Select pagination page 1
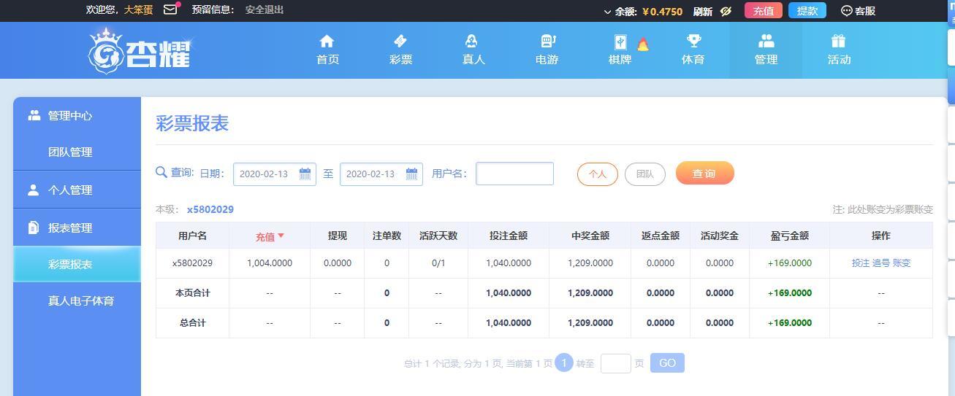Viewport: 955px width, 396px height. 564,362
